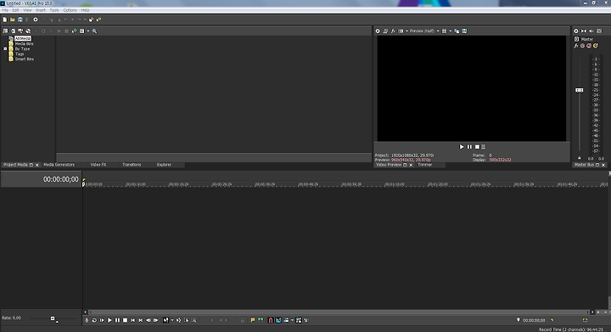This screenshot has height=332, width=611.
Task: Switch to the Explorer tab
Action: (x=164, y=165)
